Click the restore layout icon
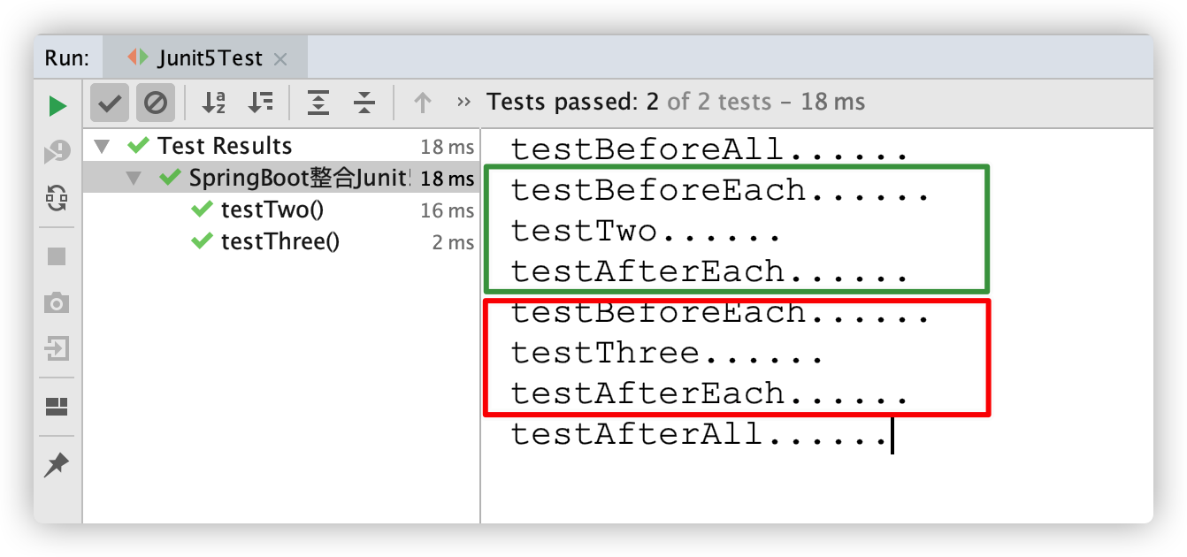The height and width of the screenshot is (557, 1187). tap(57, 407)
